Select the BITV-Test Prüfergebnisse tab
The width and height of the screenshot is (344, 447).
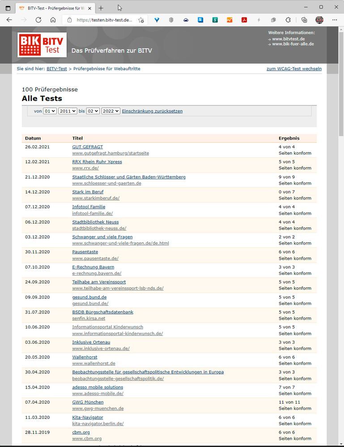point(55,8)
